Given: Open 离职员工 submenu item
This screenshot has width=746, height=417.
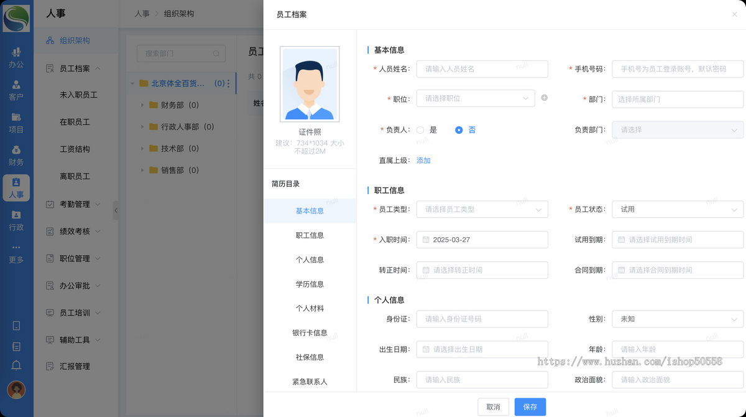Looking at the screenshot, I should point(75,177).
